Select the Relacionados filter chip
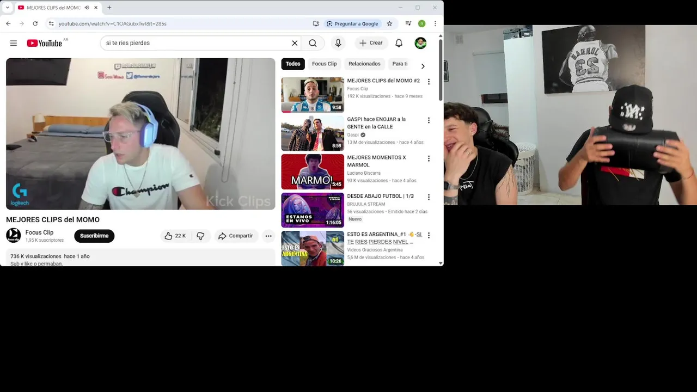 (x=364, y=64)
